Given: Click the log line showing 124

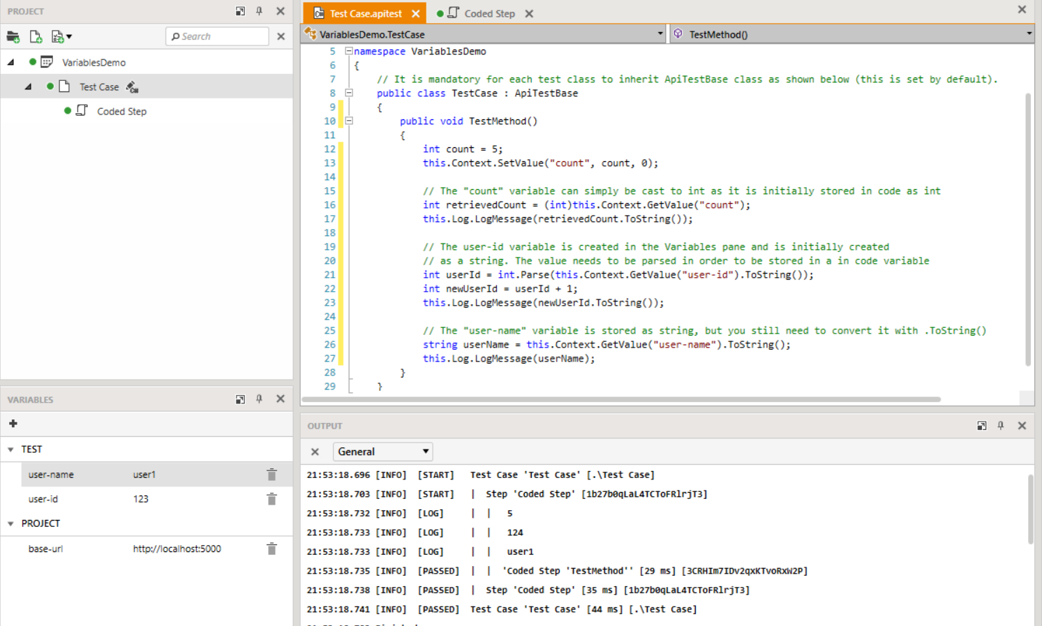Looking at the screenshot, I should point(415,532).
